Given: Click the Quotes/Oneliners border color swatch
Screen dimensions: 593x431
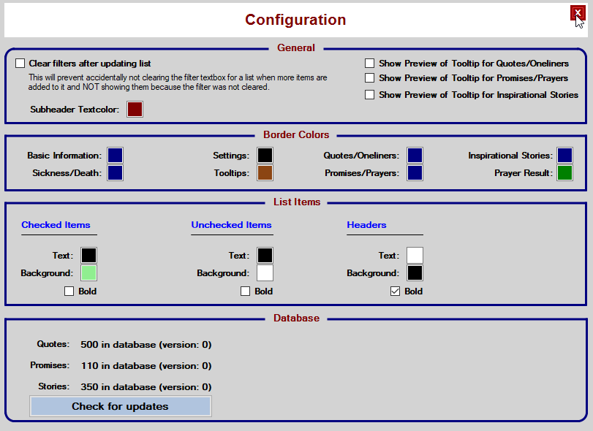Looking at the screenshot, I should point(415,155).
